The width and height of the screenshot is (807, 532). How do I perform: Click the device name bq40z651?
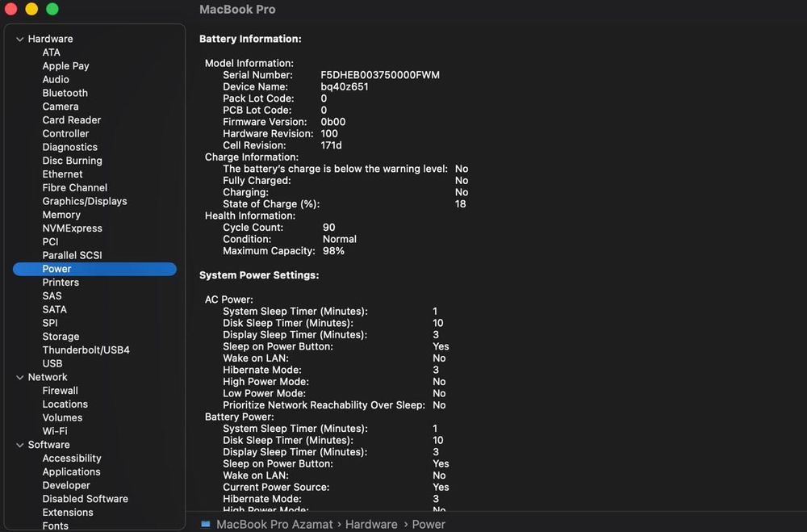tap(345, 87)
